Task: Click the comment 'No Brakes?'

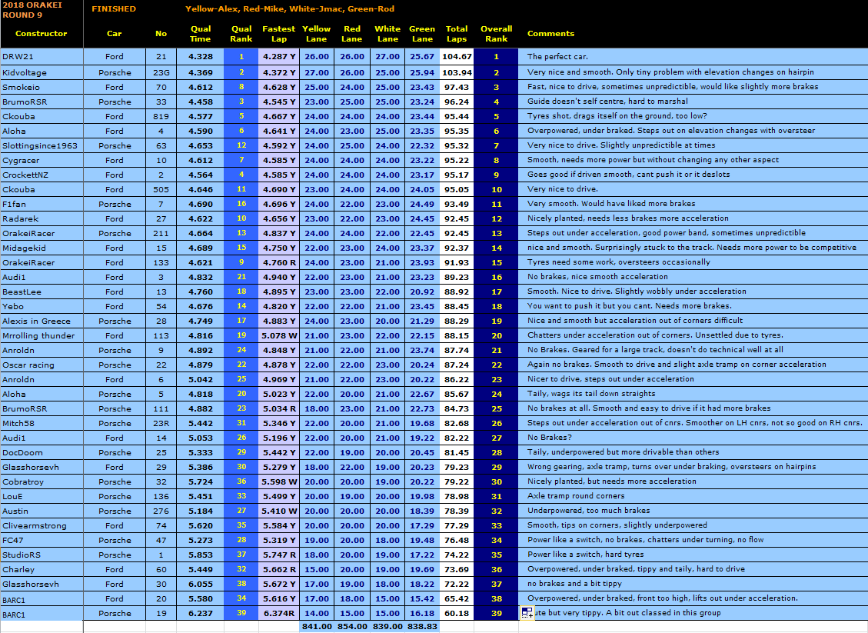Action: [549, 438]
